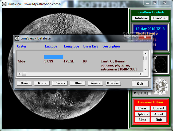This screenshot has height=131, width=173.
Task: Click the horizontal scrollbar thumb in database list
Action: point(24,74)
